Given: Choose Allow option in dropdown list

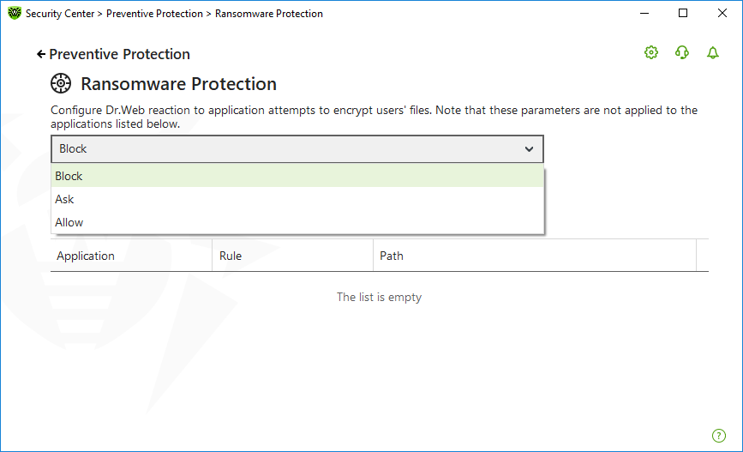Looking at the screenshot, I should [297, 222].
